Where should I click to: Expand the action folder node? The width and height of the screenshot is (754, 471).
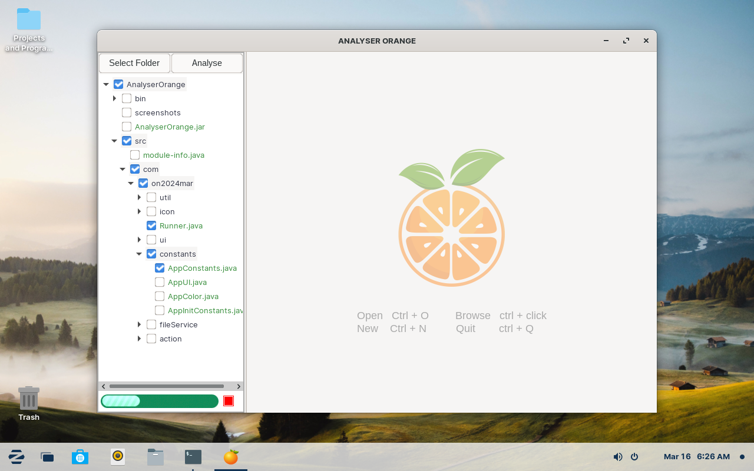tap(139, 339)
